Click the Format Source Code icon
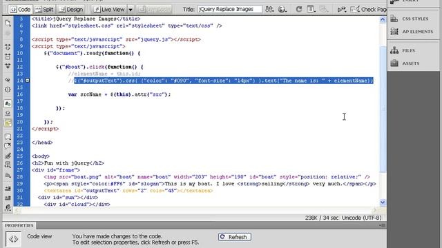This screenshot has width=442, height=248. point(8,208)
